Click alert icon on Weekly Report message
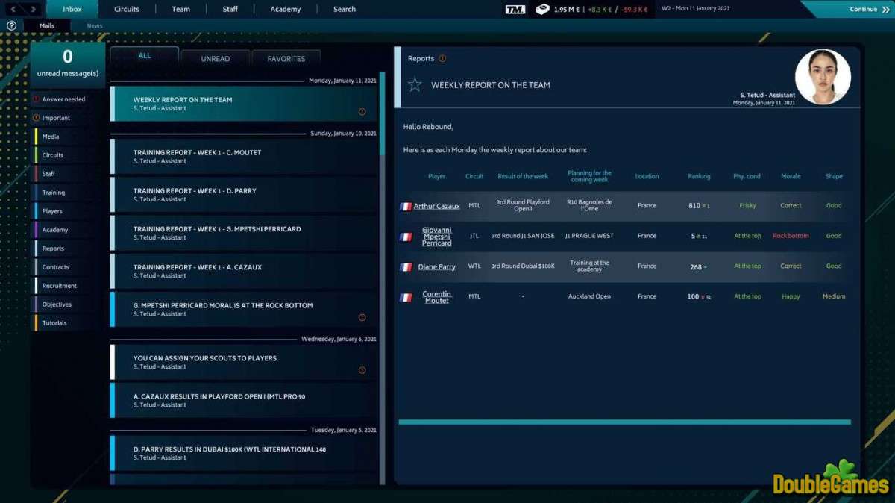895x503 pixels. 362,112
